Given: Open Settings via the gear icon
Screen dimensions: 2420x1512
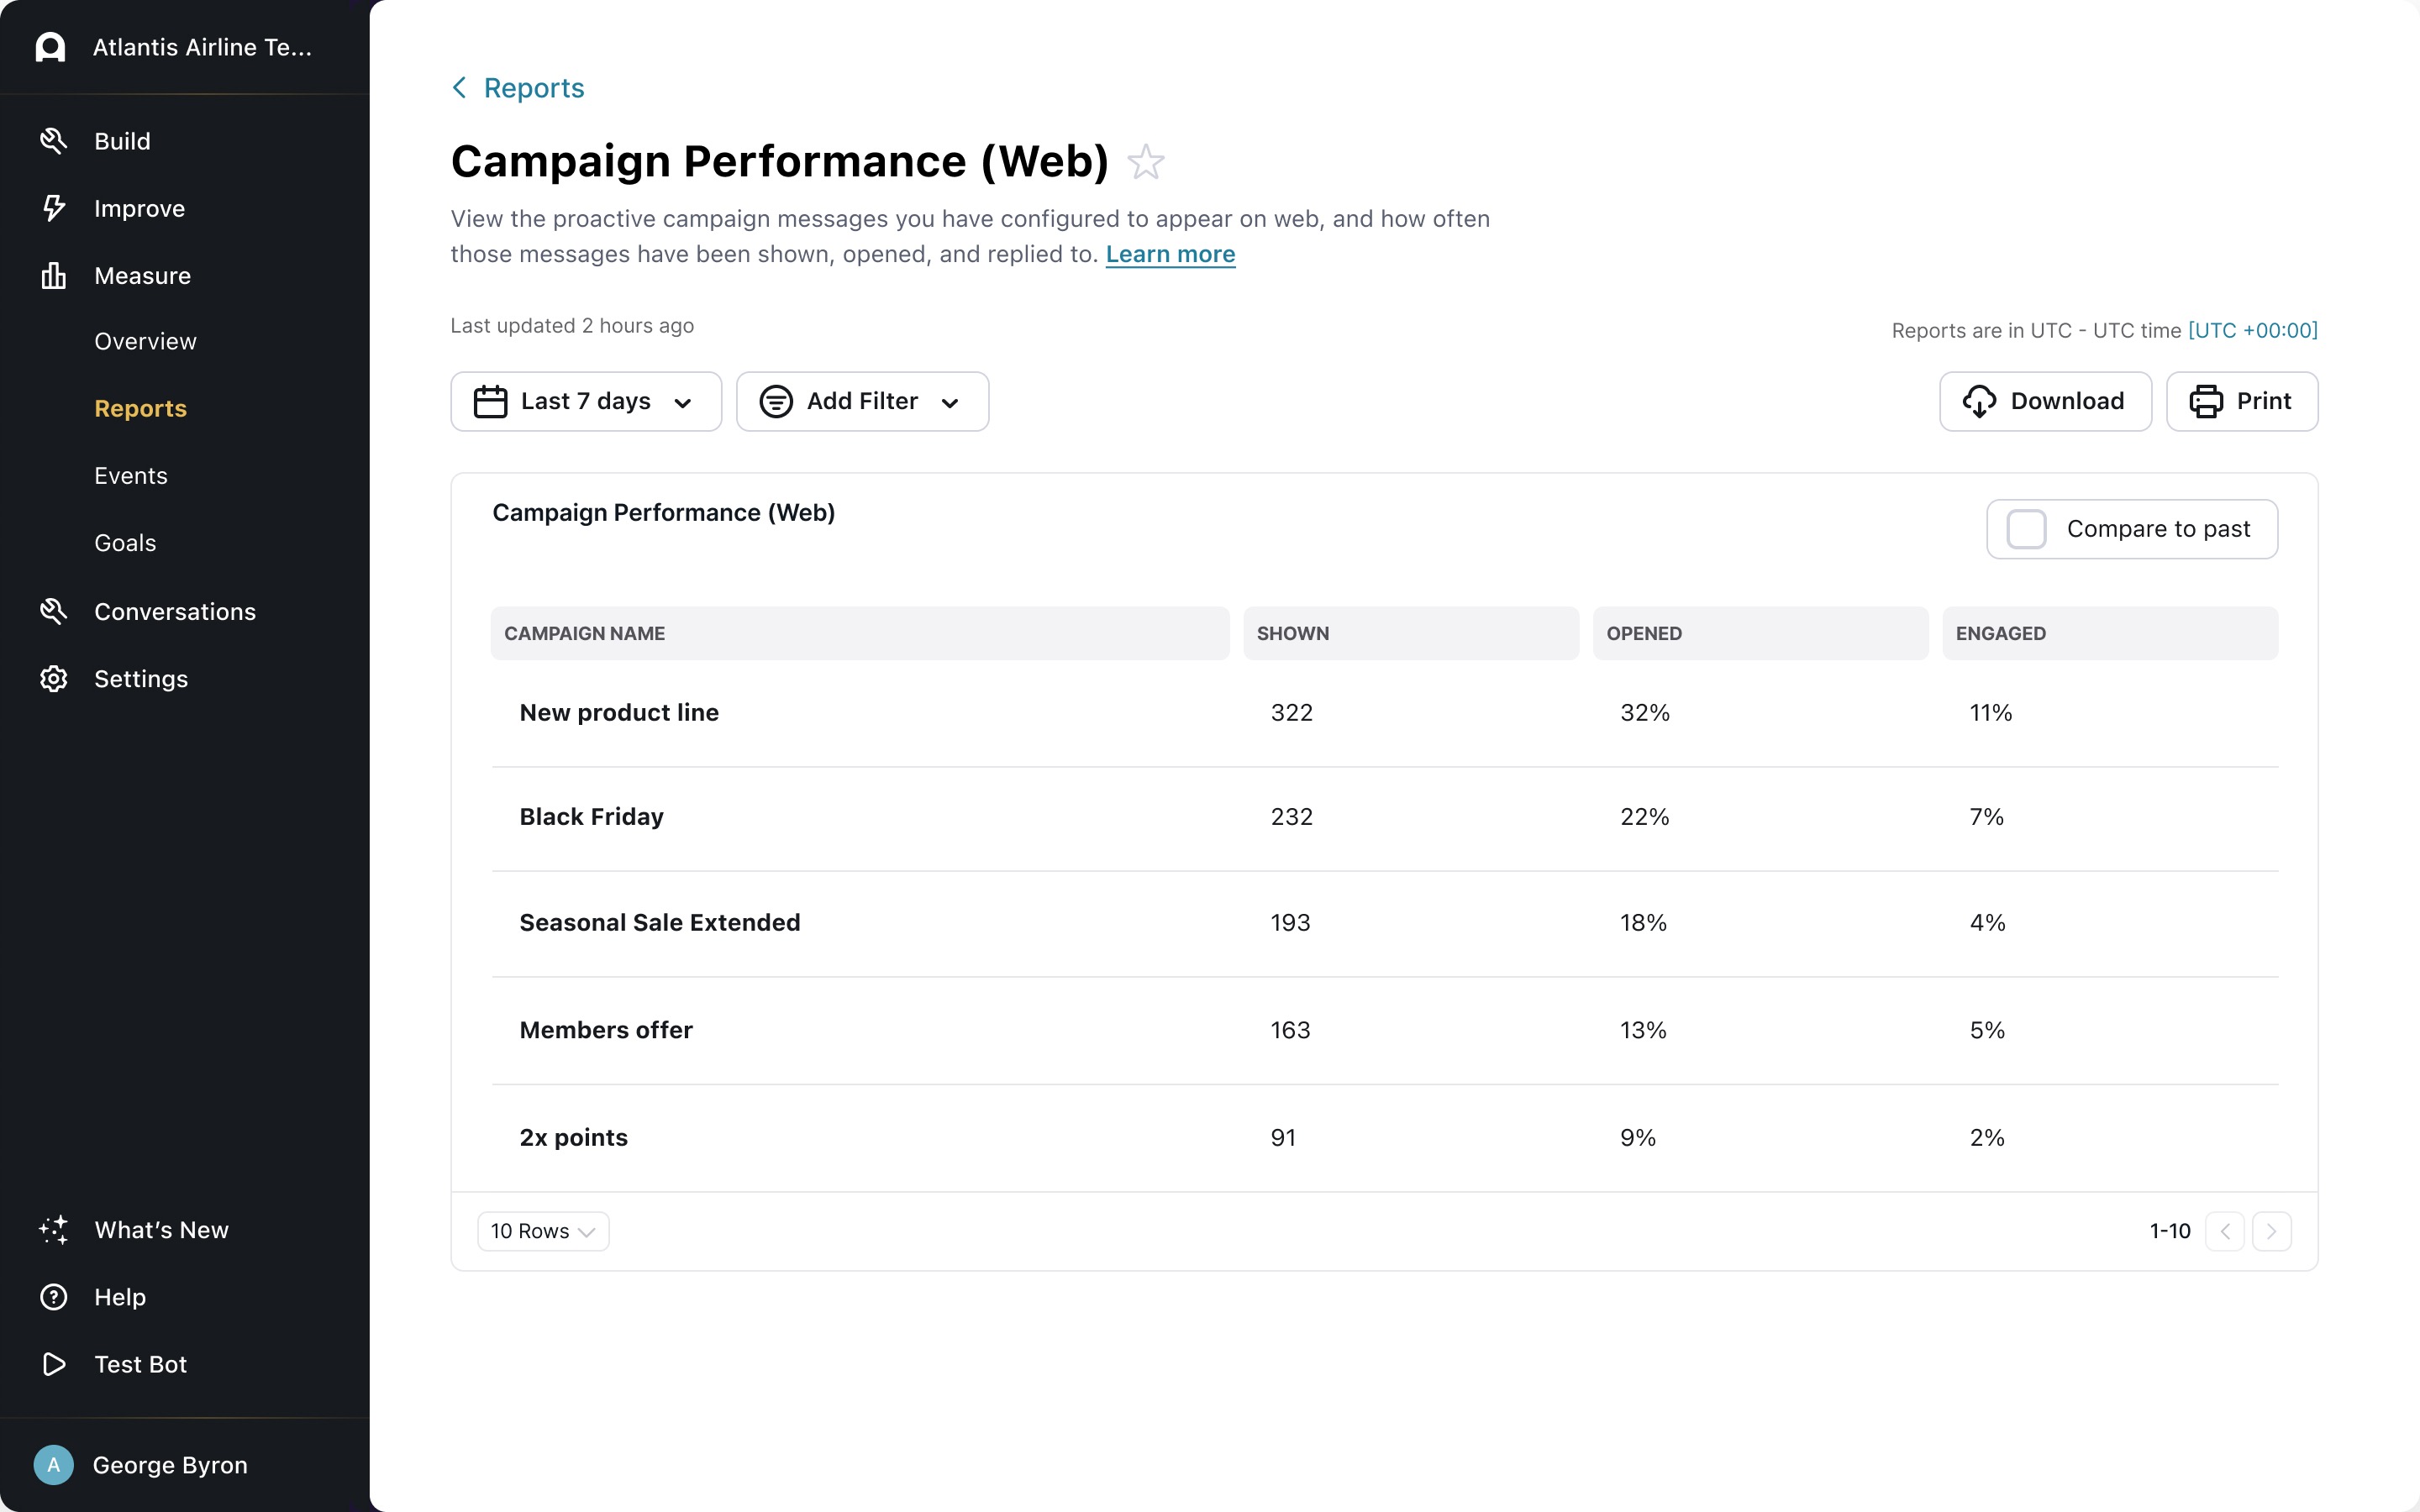Looking at the screenshot, I should 54,679.
